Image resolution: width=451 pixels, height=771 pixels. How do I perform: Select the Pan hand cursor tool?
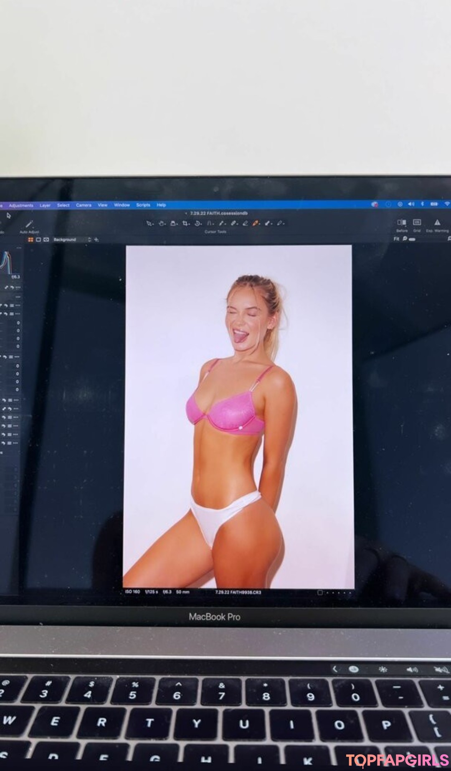(162, 223)
